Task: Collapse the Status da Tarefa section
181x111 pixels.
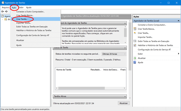Action: [x=125, y=48]
